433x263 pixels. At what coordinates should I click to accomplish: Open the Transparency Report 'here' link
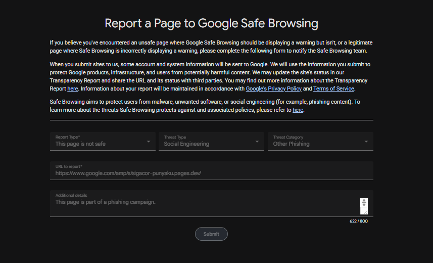pos(73,89)
